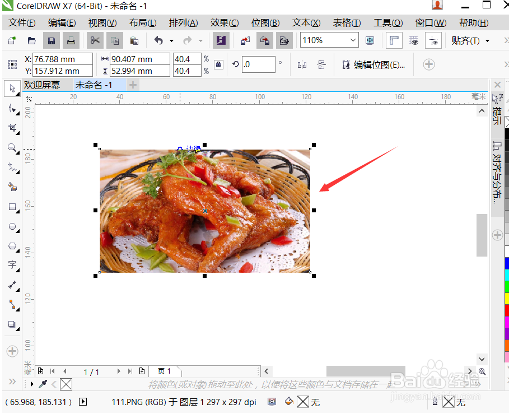Select the Shape edit tool
509x414 pixels.
[12, 109]
